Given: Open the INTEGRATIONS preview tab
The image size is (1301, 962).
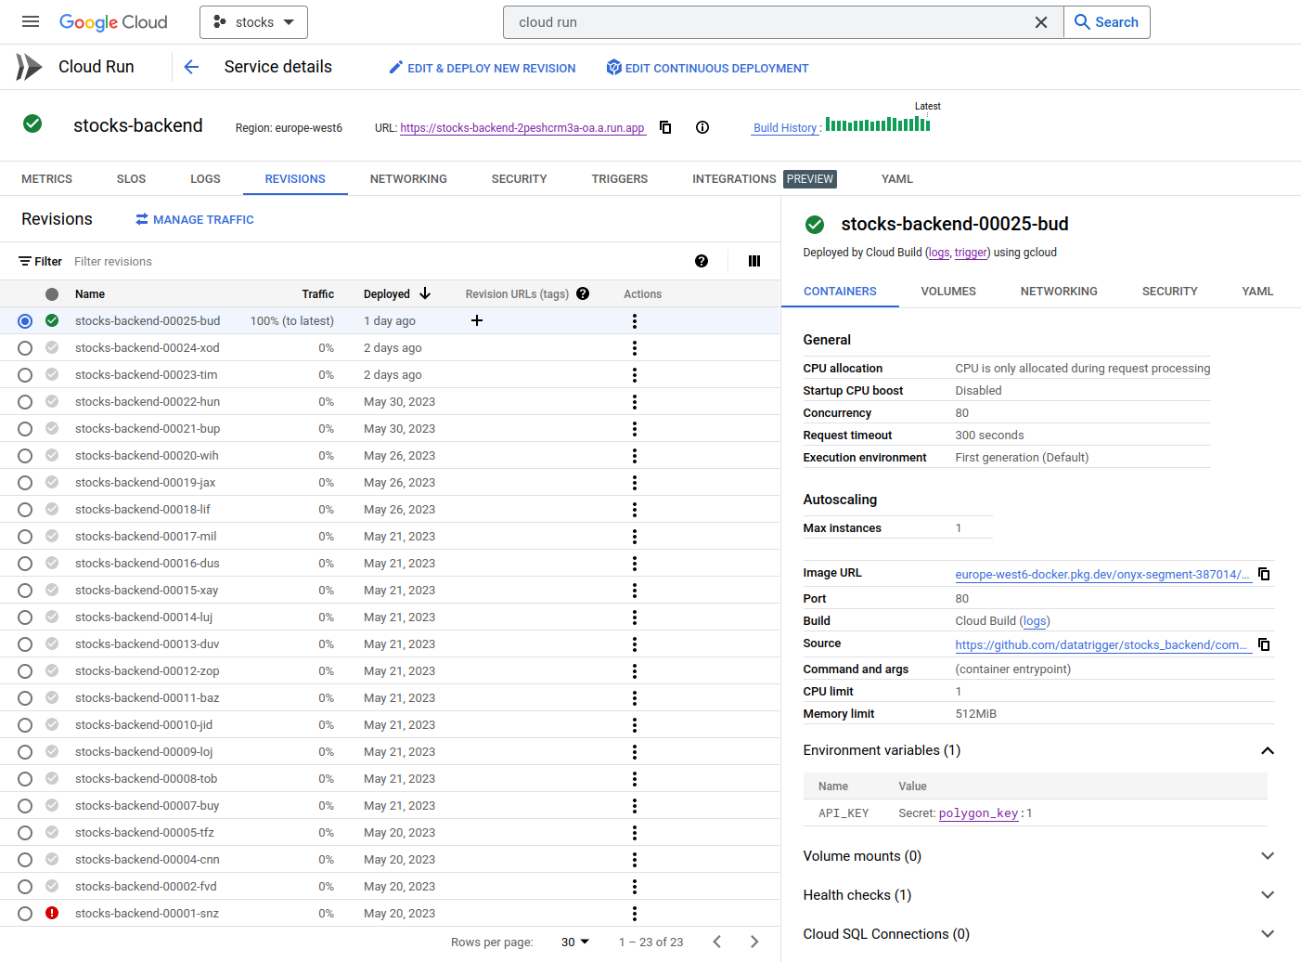Looking at the screenshot, I should (x=763, y=178).
